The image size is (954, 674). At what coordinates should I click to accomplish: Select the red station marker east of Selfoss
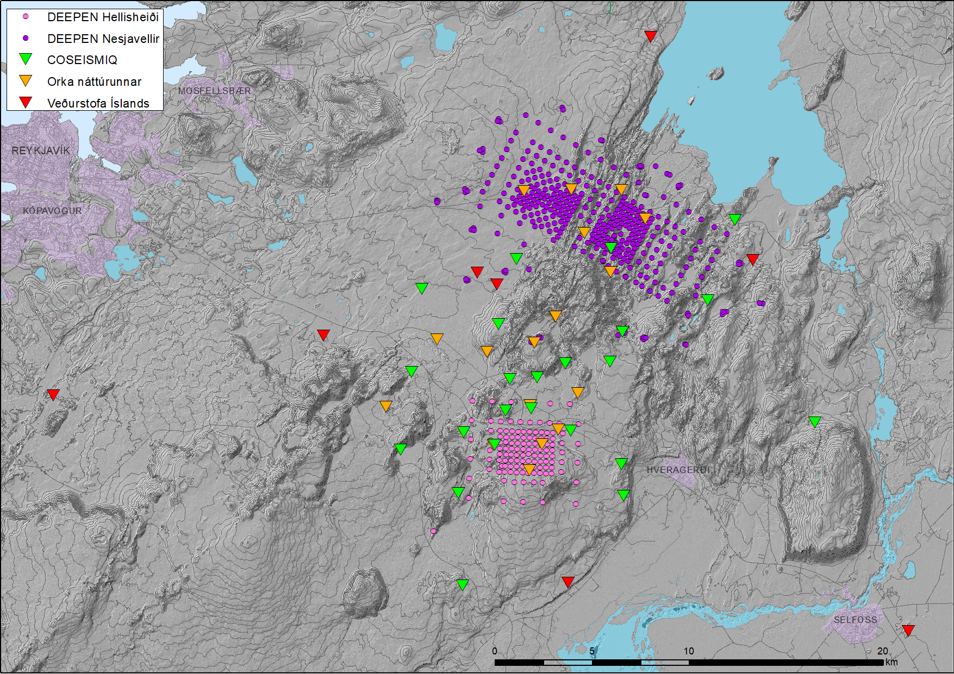[908, 630]
